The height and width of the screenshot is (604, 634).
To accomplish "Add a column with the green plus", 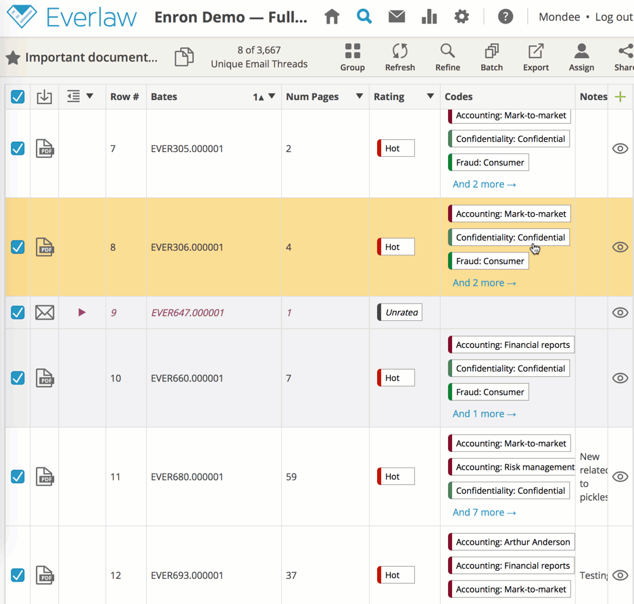I will pos(620,97).
